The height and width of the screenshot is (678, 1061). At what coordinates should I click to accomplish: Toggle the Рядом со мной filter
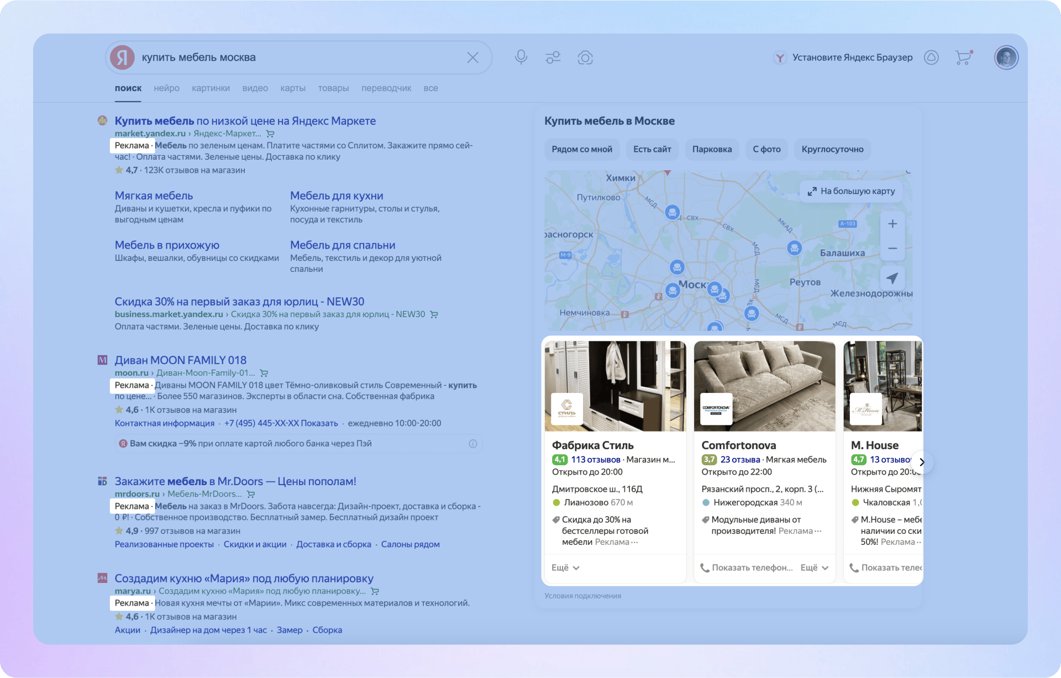click(x=582, y=149)
